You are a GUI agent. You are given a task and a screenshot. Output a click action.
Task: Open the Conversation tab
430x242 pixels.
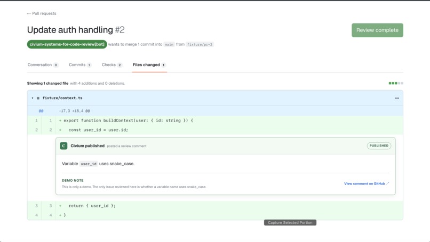pos(43,65)
